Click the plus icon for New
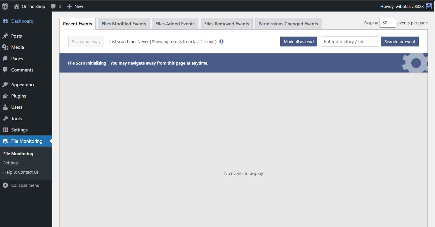The width and height of the screenshot is (435, 227). [x=69, y=6]
